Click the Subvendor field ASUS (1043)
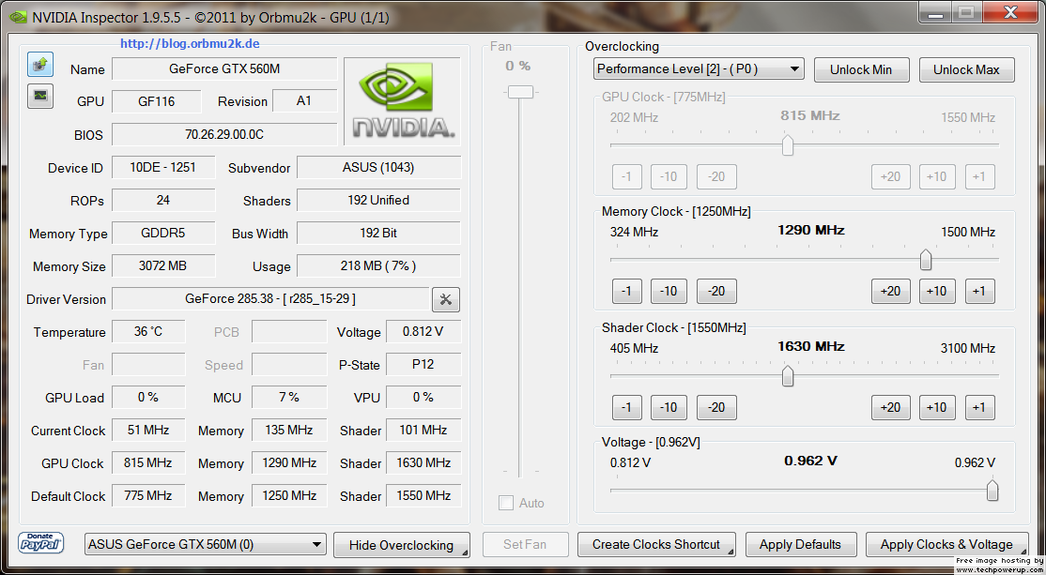Screen dimensions: 1046x575 (x=379, y=167)
